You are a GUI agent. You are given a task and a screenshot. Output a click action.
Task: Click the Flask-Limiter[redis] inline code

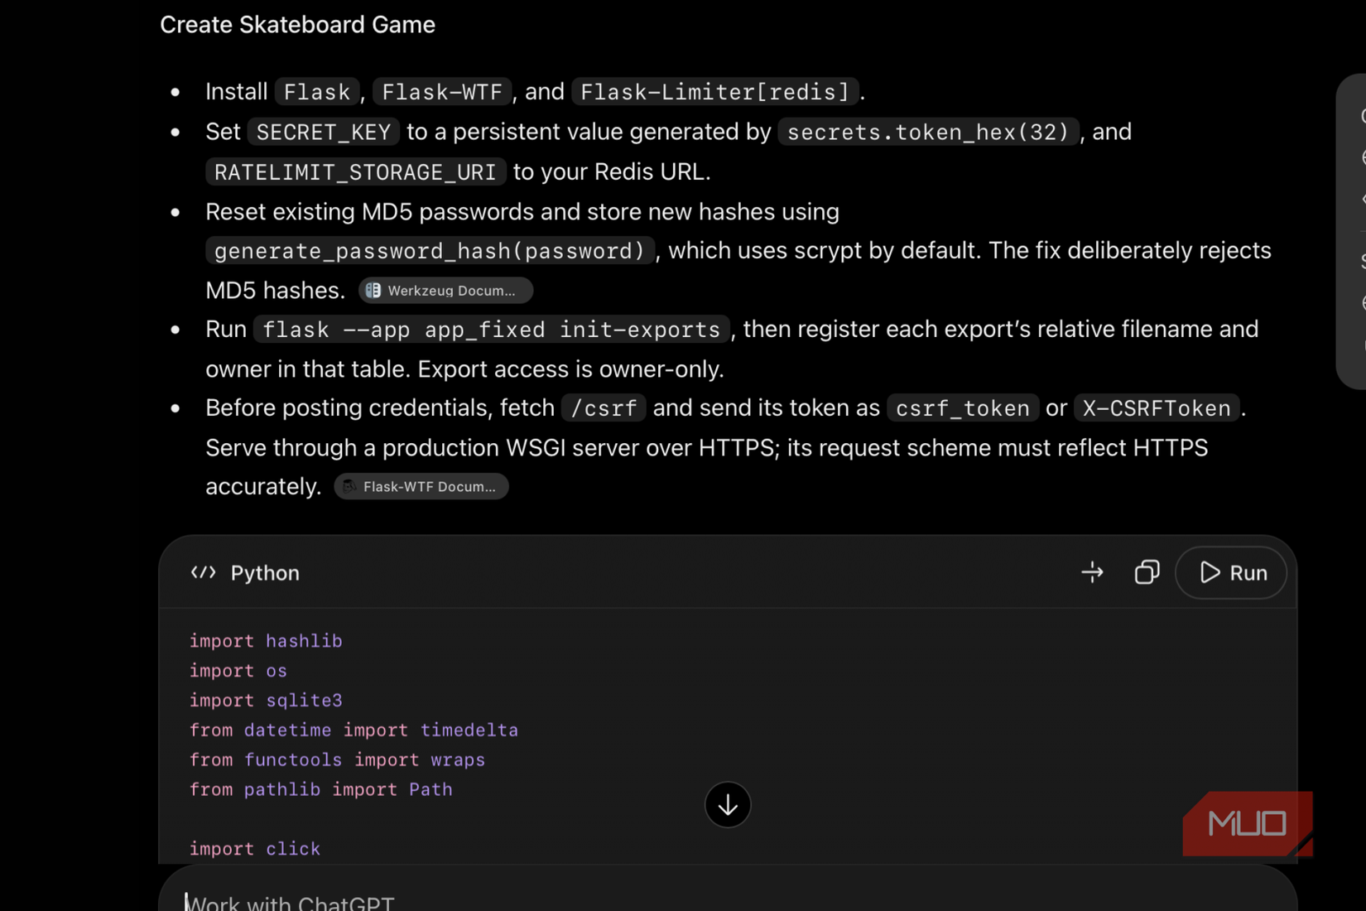point(715,92)
